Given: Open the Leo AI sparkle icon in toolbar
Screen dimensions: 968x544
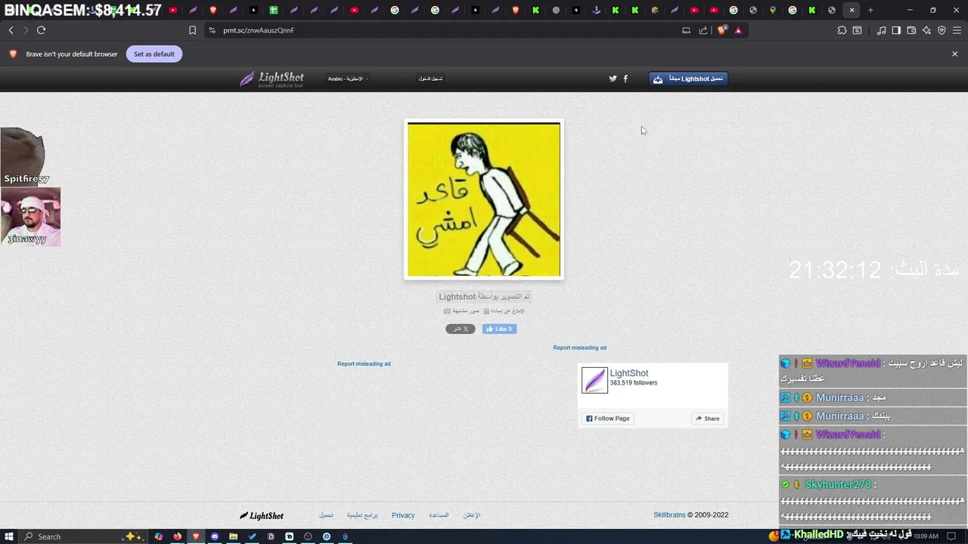Looking at the screenshot, I should (x=926, y=30).
